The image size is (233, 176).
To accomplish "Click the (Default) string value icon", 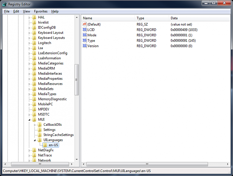I will pyautogui.click(x=85, y=24).
